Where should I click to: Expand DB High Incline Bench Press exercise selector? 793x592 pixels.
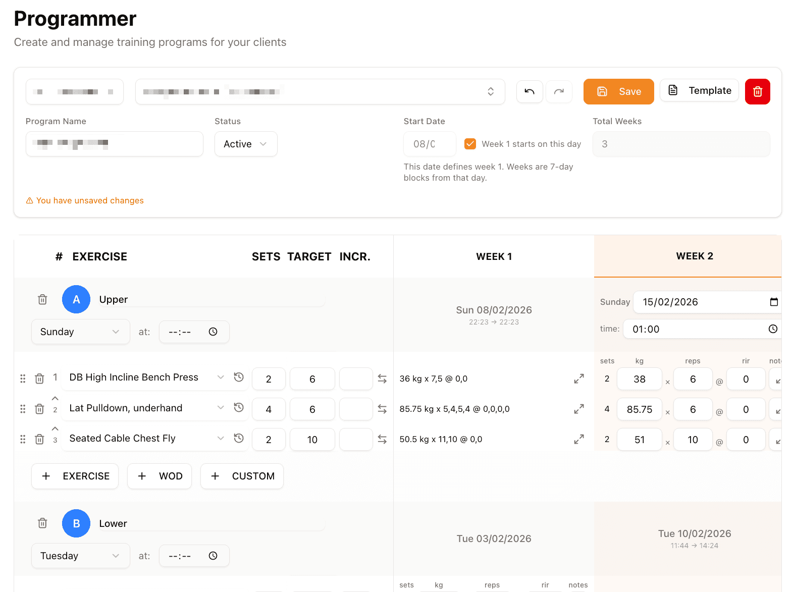pyautogui.click(x=220, y=378)
